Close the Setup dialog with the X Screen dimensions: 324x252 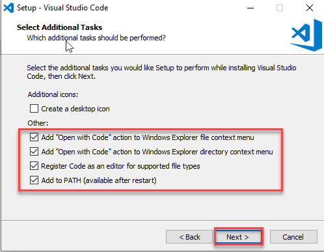click(310, 8)
